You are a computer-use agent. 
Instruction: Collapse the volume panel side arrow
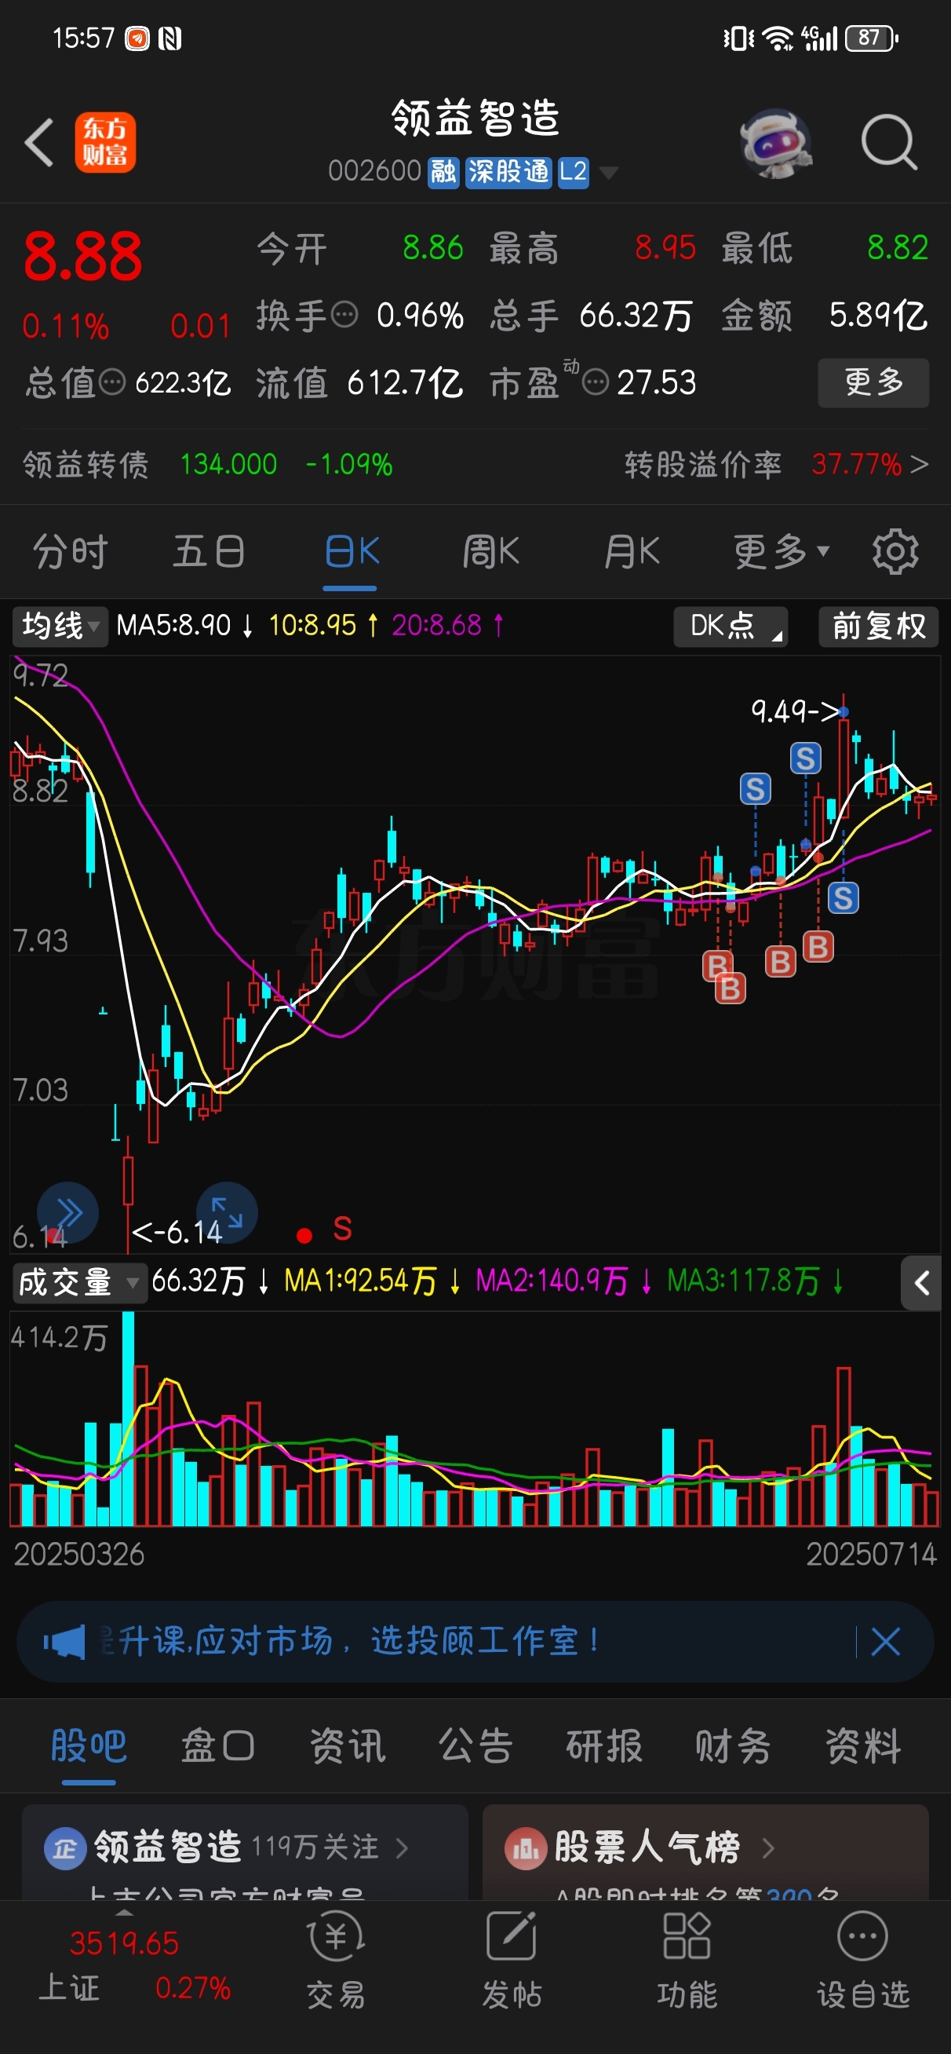[x=921, y=1283]
